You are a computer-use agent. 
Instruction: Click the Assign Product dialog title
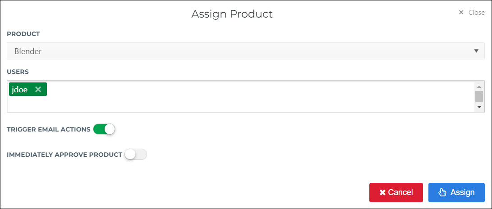coord(232,14)
